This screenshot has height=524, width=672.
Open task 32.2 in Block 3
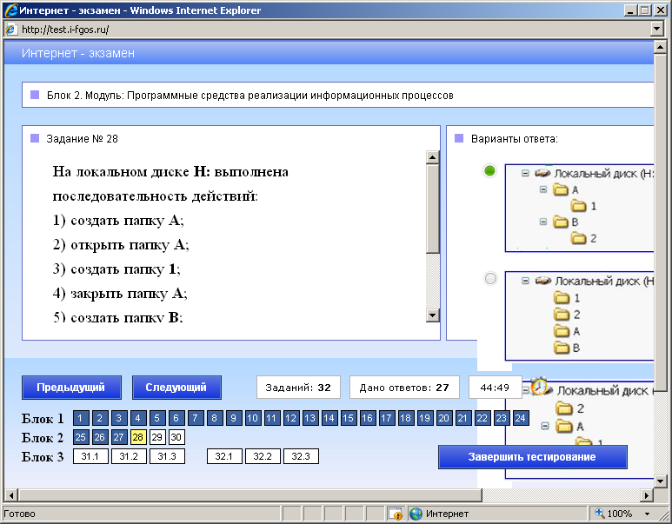coord(263,456)
